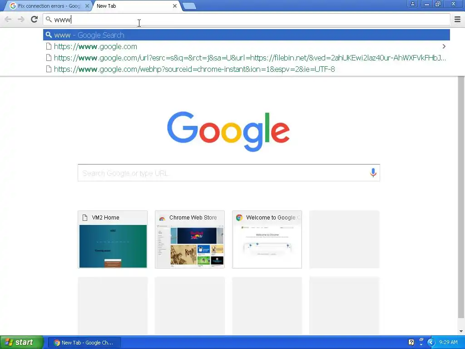Open a new tab with the small tab button

189,6
